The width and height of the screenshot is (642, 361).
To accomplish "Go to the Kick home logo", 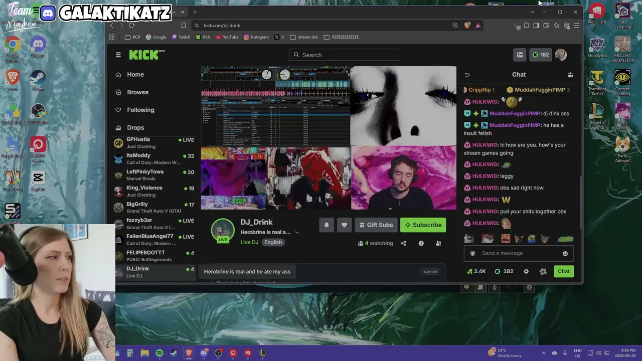I will pos(146,55).
